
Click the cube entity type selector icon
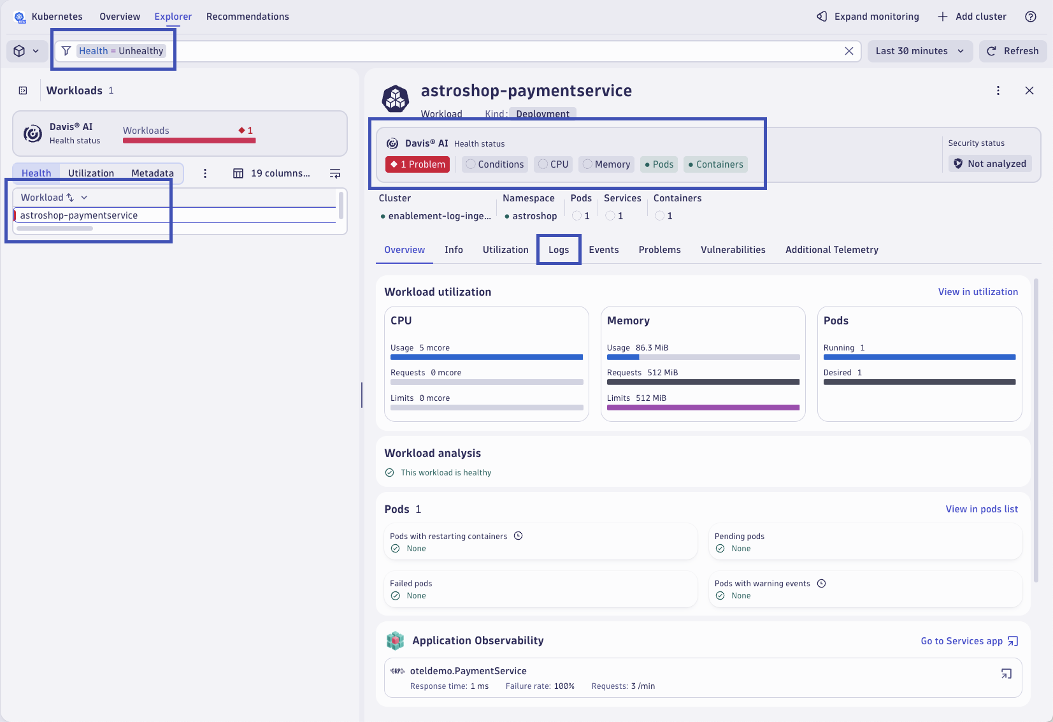click(19, 51)
